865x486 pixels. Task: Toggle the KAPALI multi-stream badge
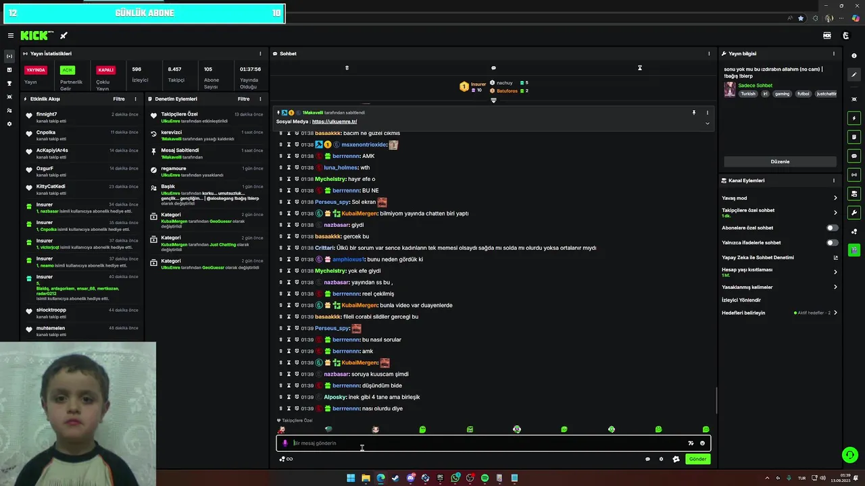click(105, 70)
